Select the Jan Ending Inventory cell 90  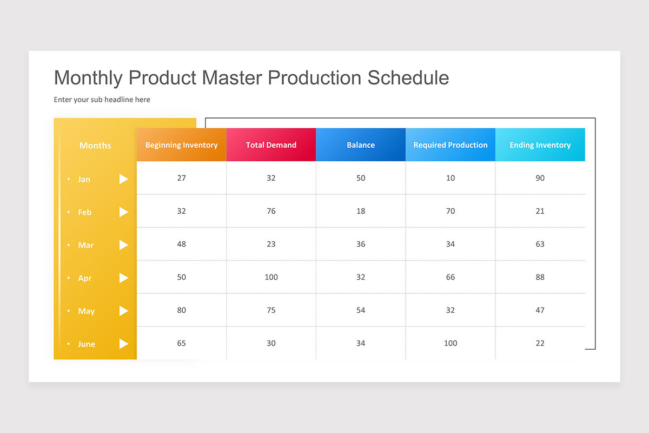540,178
